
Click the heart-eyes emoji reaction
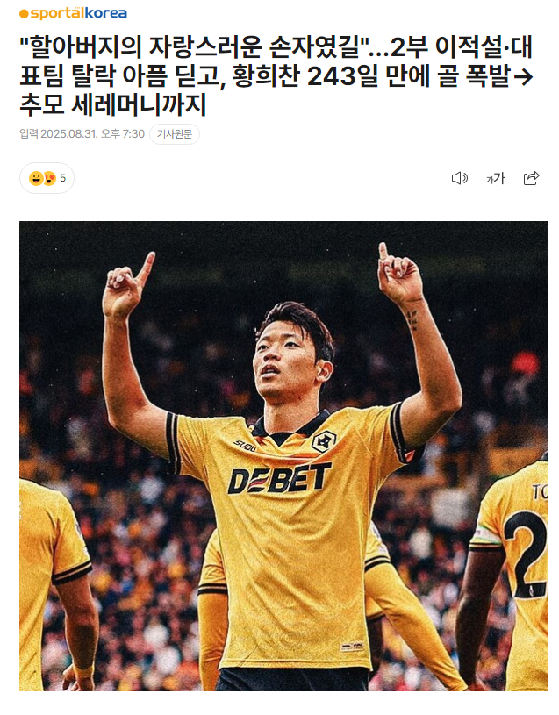pyautogui.click(x=49, y=178)
